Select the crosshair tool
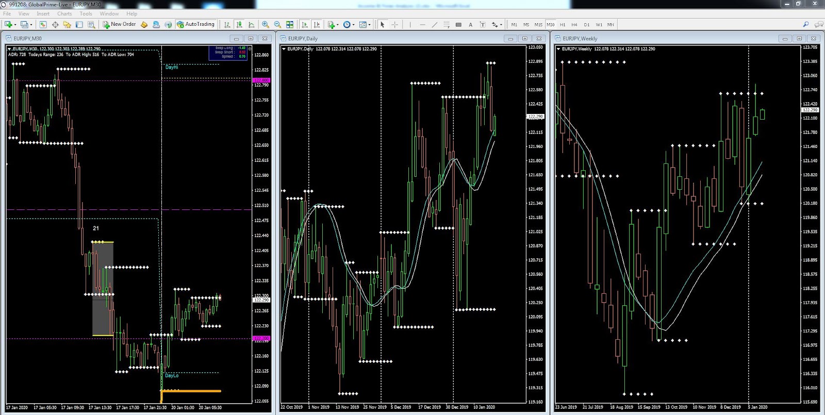 [x=395, y=24]
